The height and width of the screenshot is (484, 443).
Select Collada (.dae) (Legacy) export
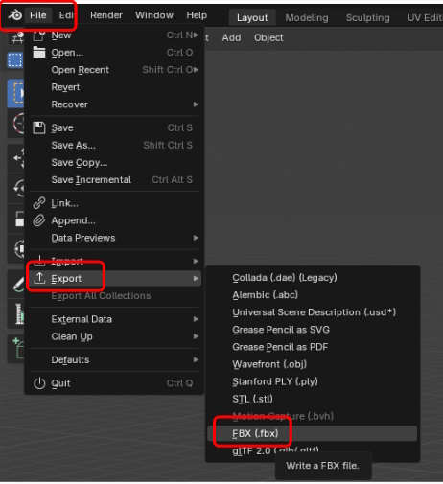313,278
